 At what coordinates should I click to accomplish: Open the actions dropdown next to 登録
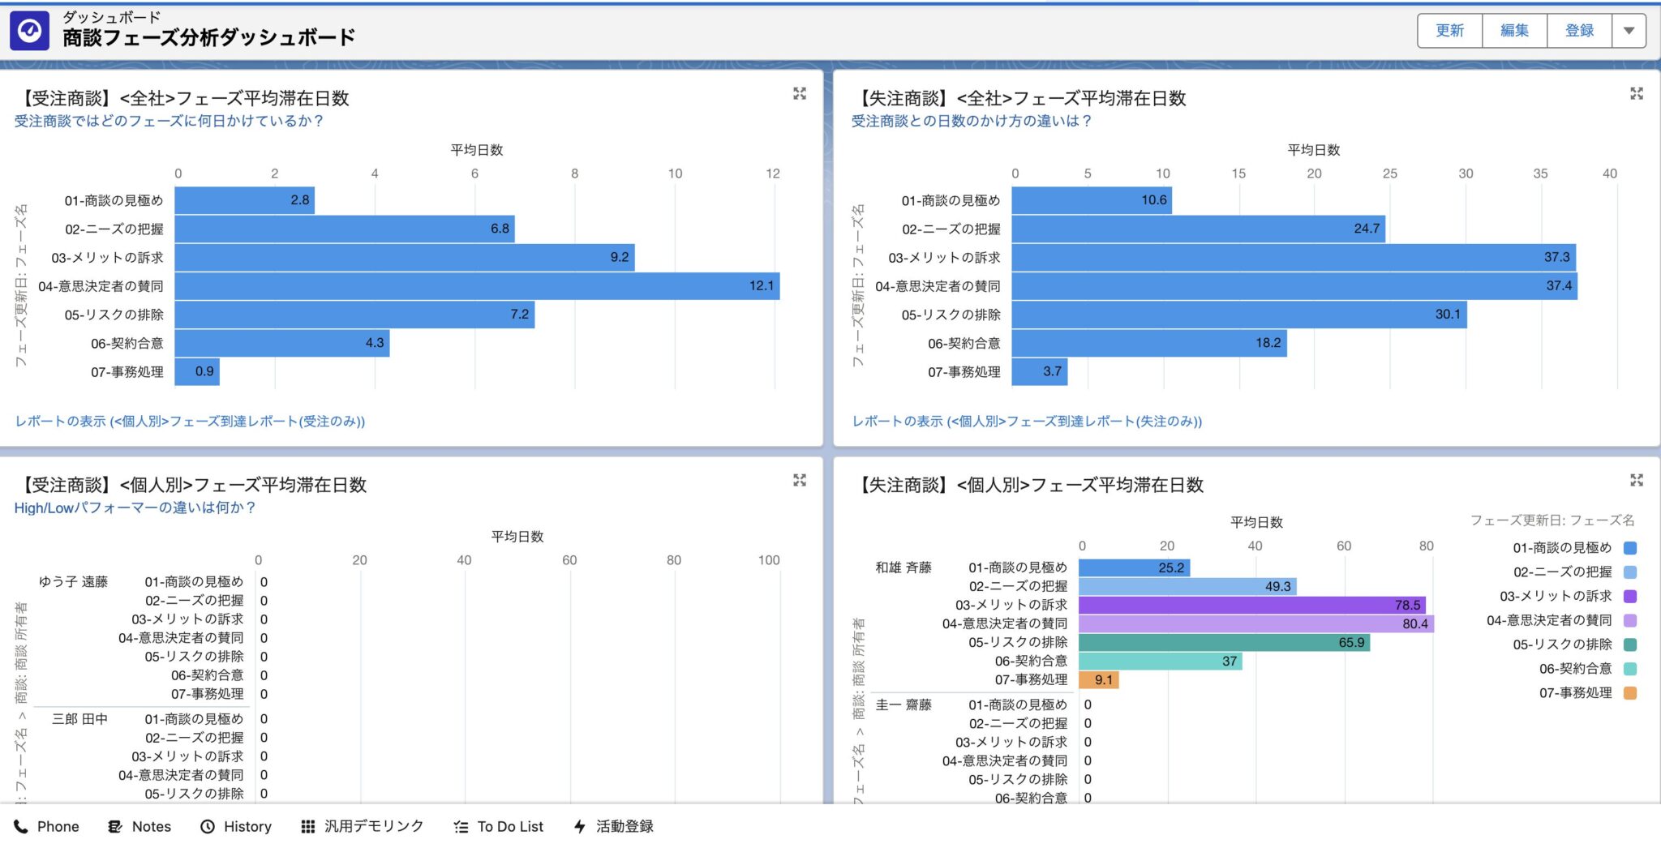point(1629,30)
